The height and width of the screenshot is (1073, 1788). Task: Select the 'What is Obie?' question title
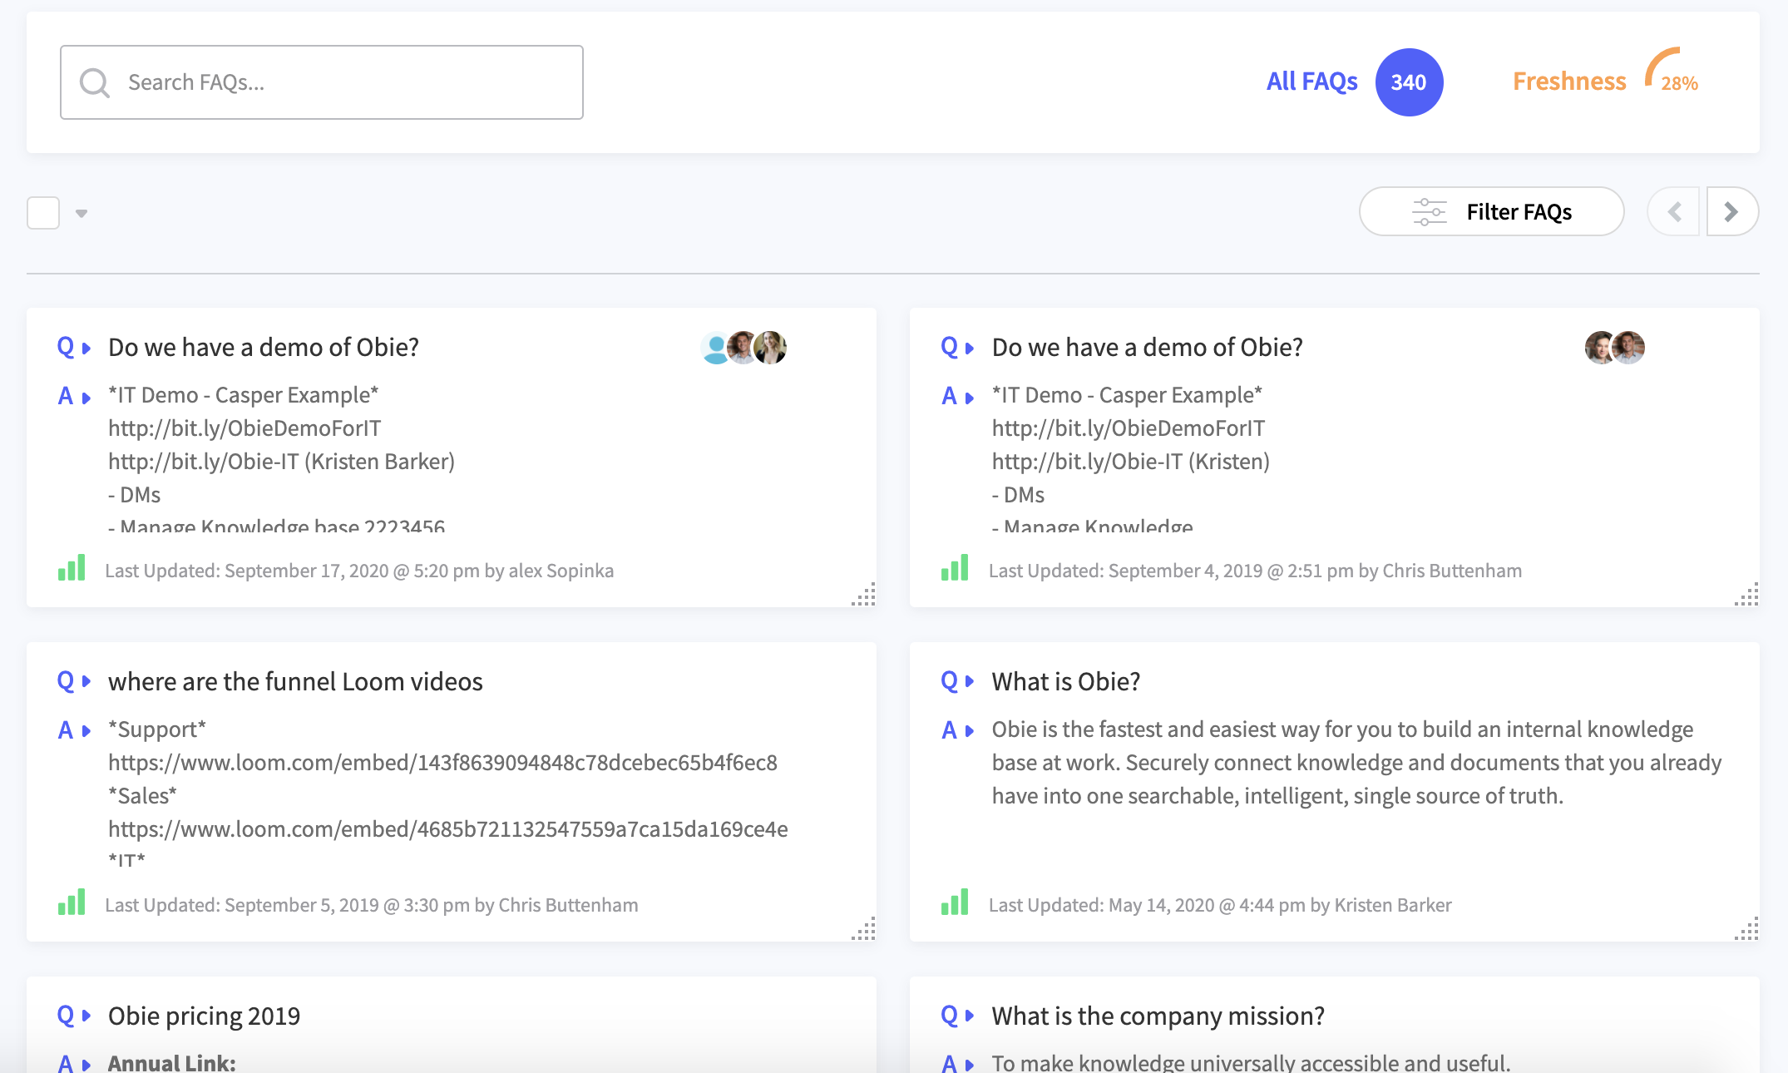pos(1066,681)
